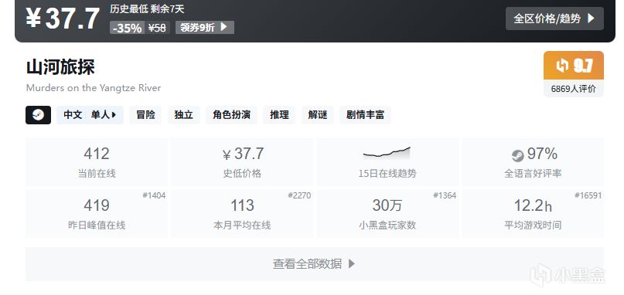Select the 独立 tag
The height and width of the screenshot is (295, 624).
pyautogui.click(x=184, y=115)
